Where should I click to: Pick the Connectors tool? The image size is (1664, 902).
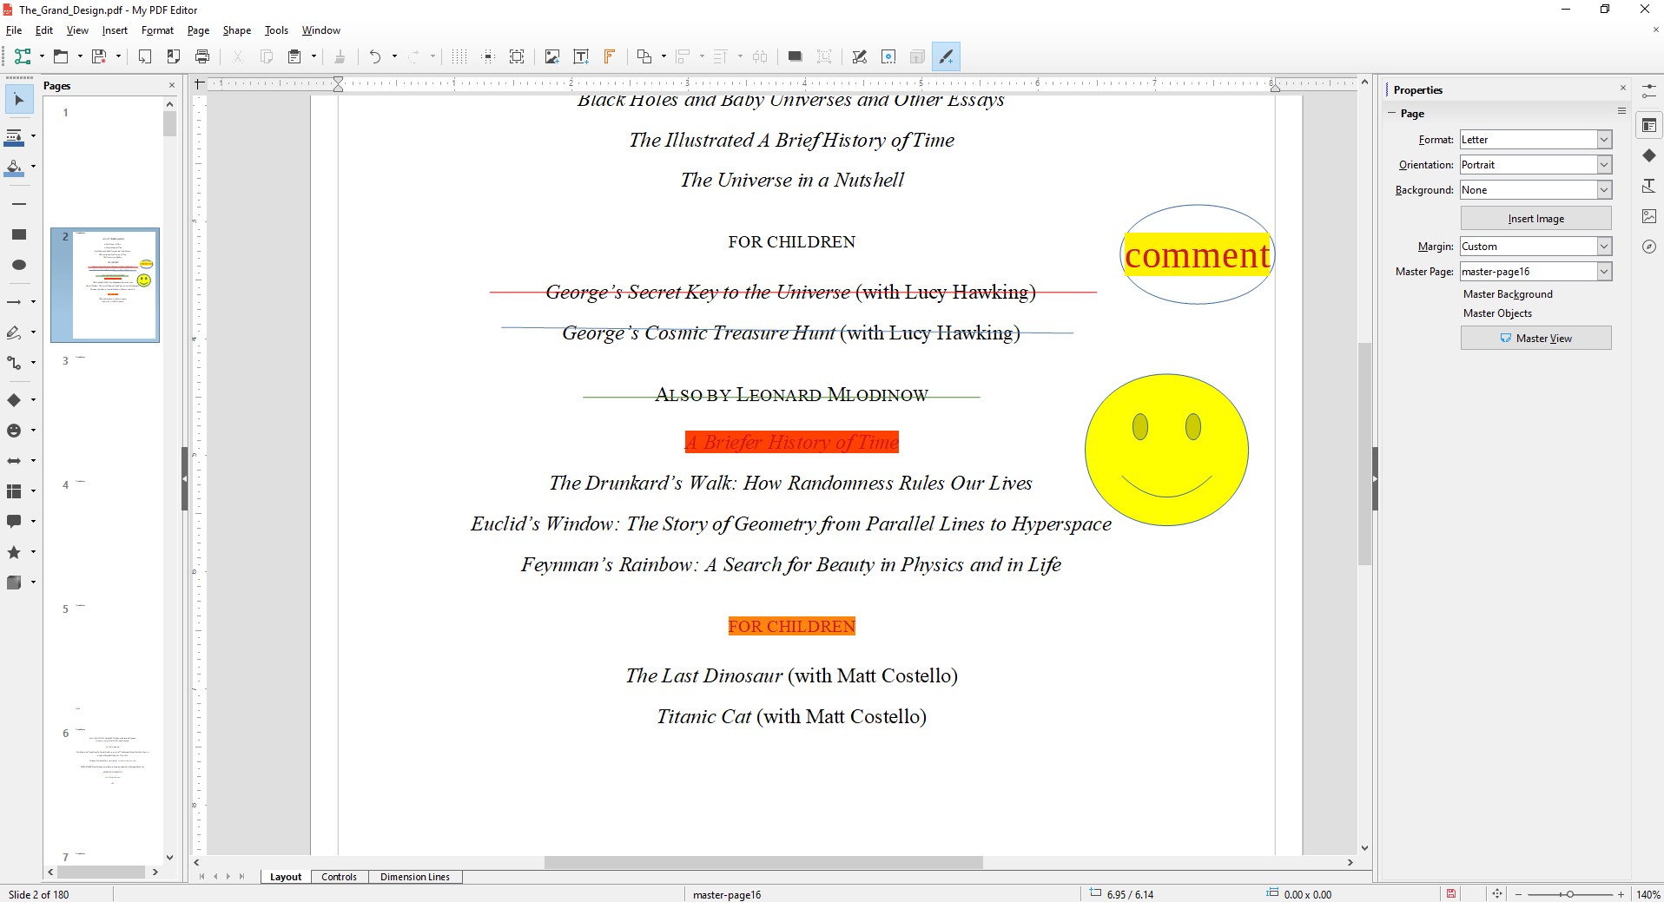click(15, 363)
